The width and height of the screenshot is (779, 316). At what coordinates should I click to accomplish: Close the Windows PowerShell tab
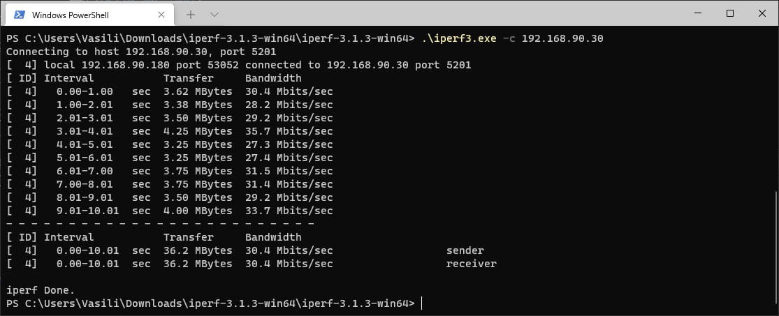pos(162,14)
